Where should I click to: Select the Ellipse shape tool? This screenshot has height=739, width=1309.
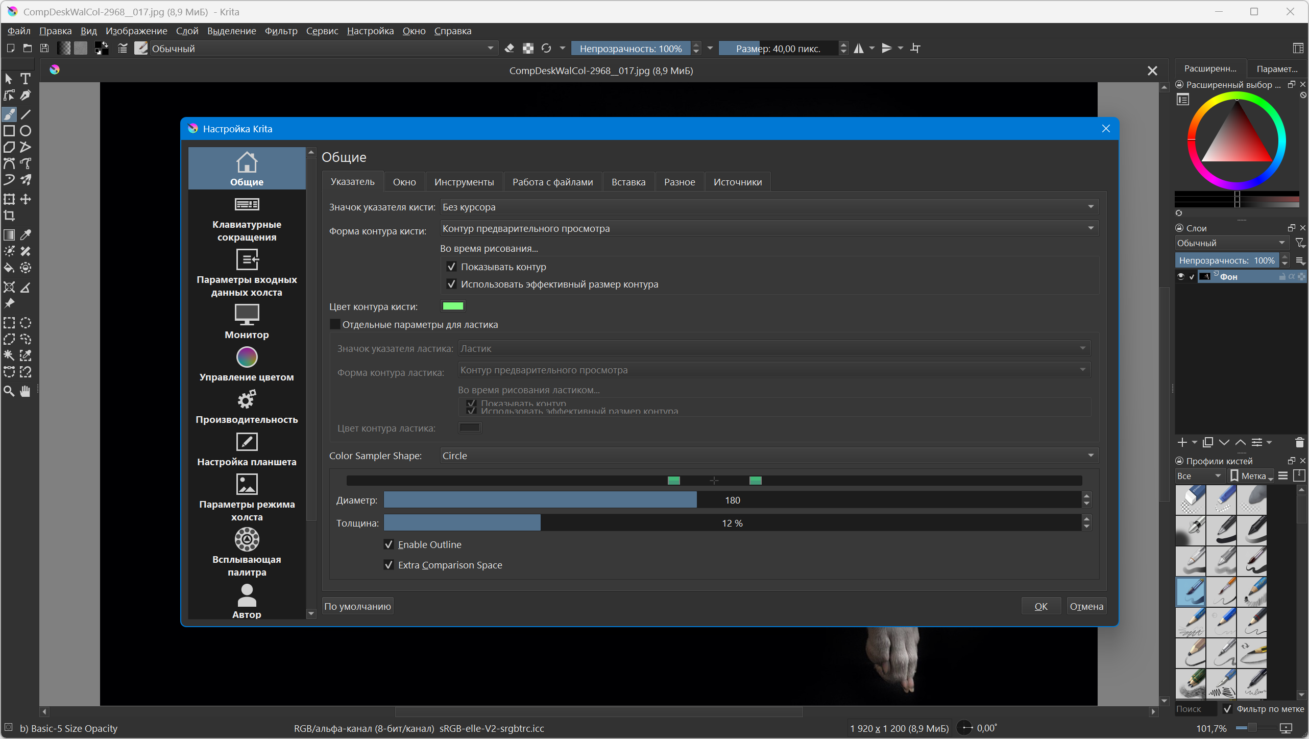click(26, 131)
